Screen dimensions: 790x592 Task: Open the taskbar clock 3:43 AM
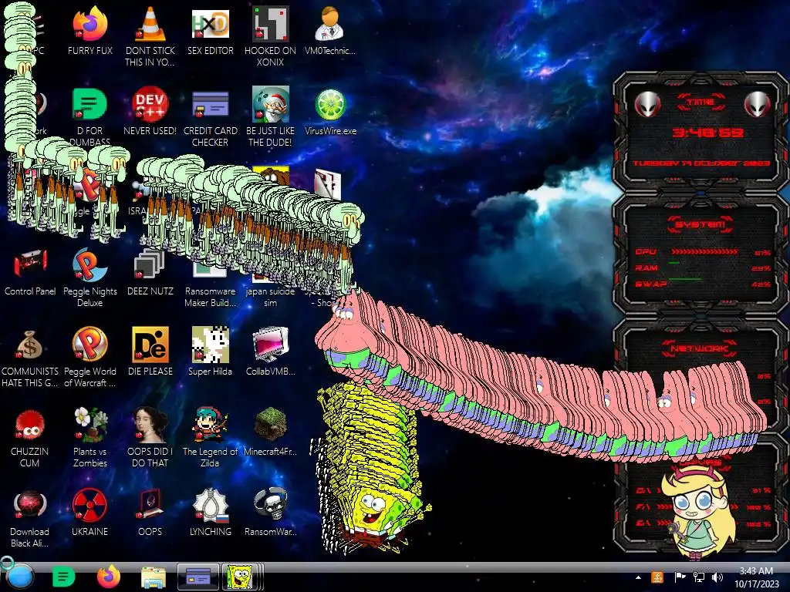pyautogui.click(x=756, y=577)
